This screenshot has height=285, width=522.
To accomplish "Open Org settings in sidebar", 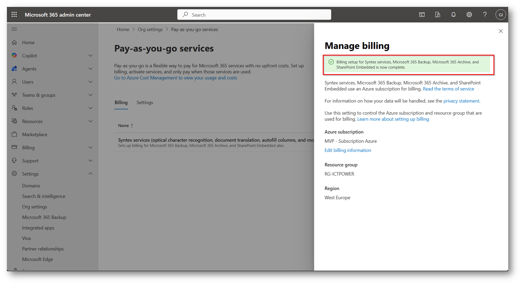I will (35, 207).
